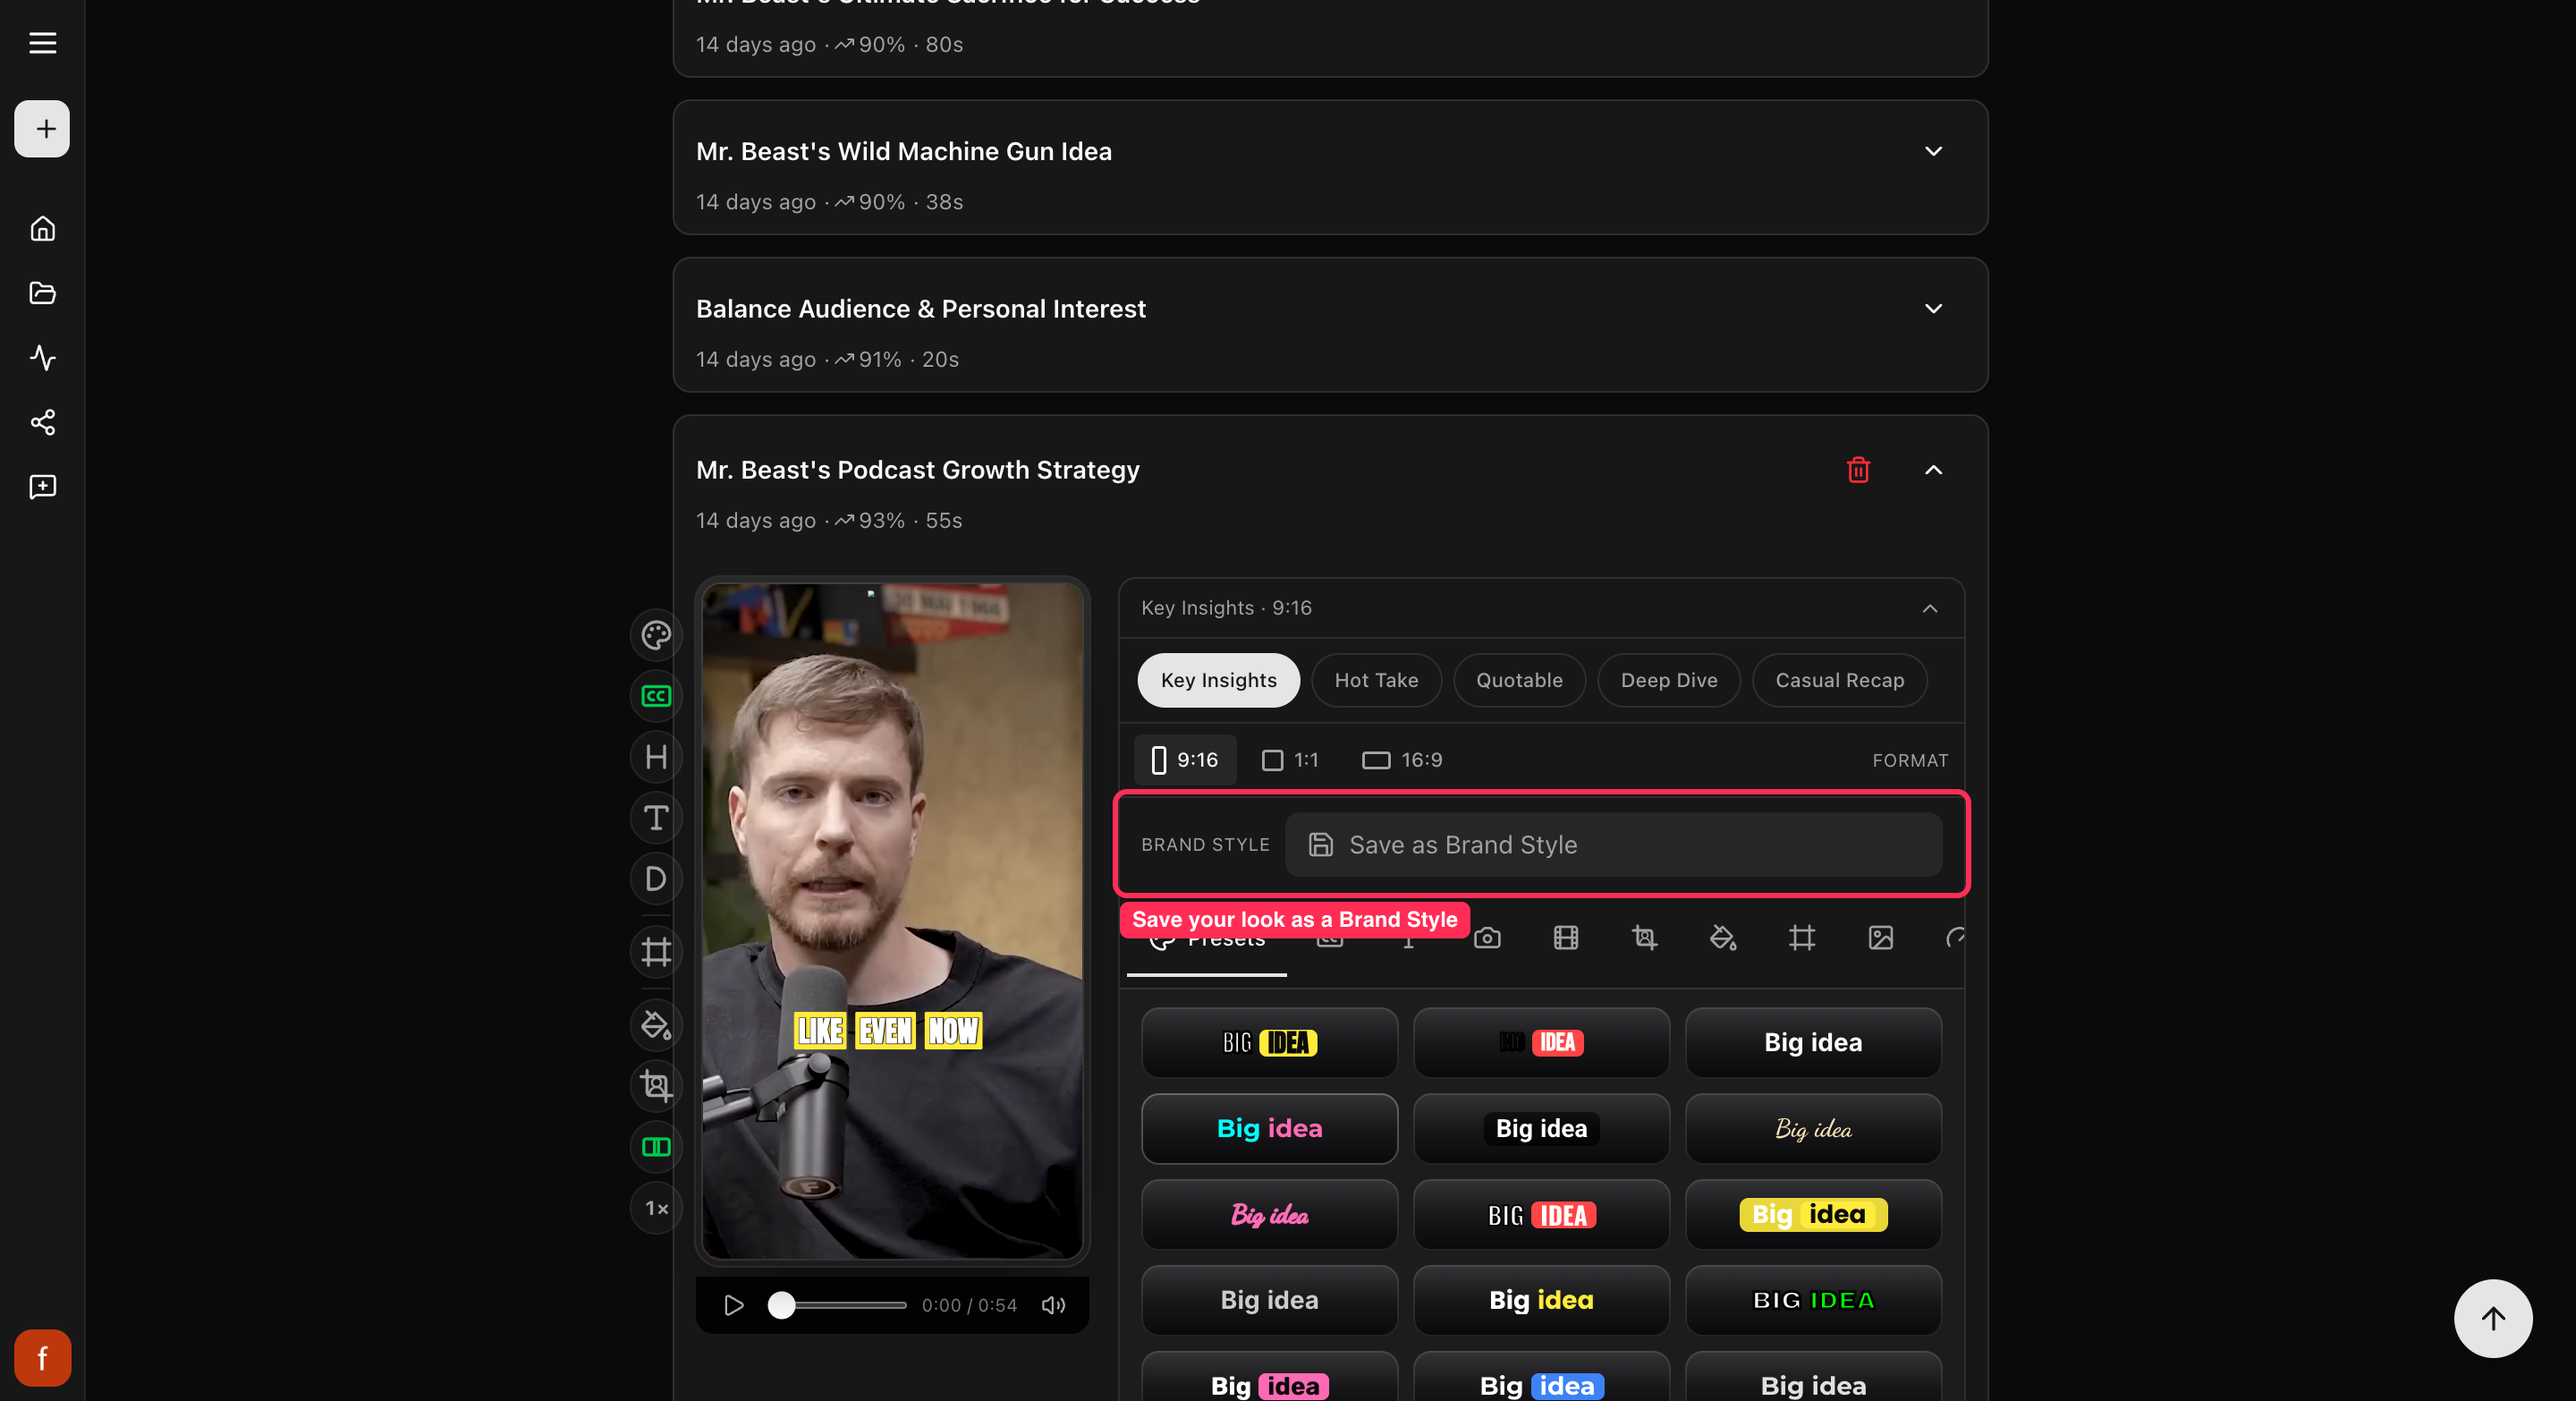Open the camera tab icon in editor
The image size is (2576, 1401).
(x=1487, y=937)
